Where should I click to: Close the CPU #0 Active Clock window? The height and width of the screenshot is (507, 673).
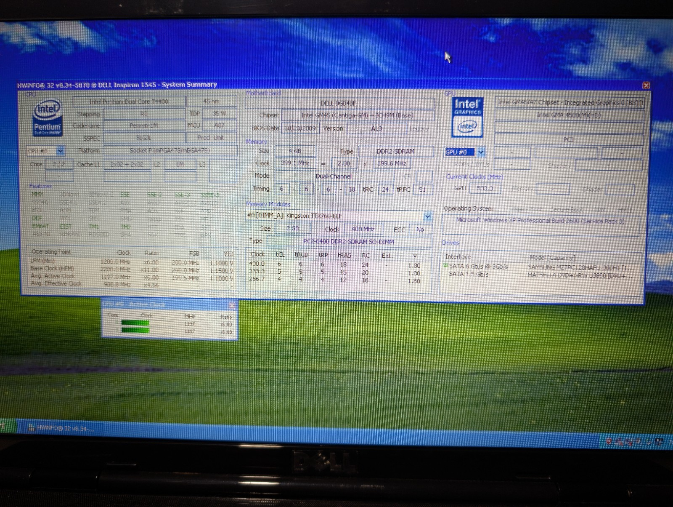231,304
